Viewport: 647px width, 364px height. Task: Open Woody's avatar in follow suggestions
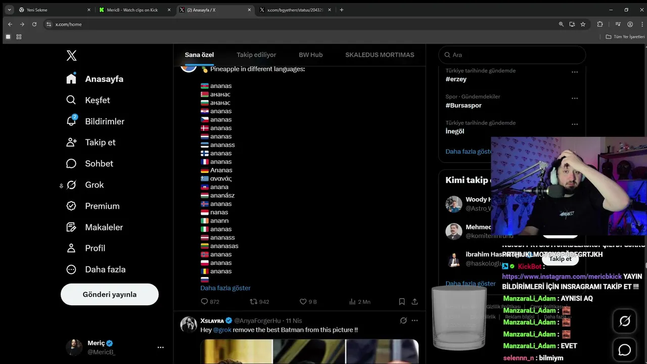(x=454, y=204)
